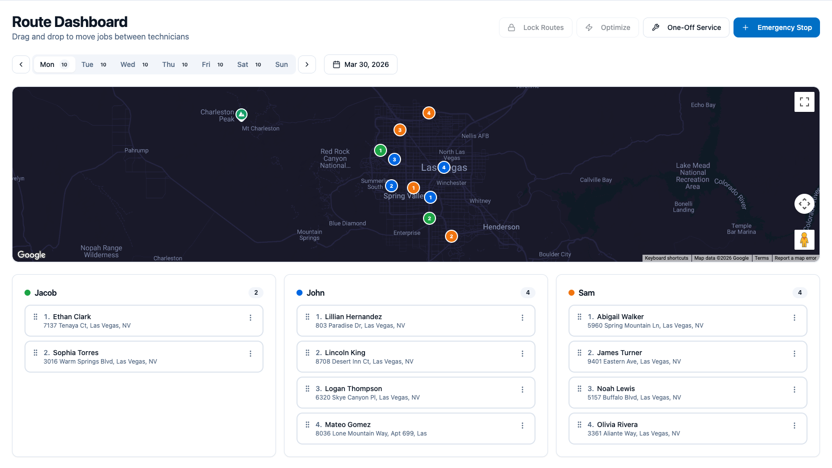This screenshot has height=468, width=832.
Task: Open One-Off Service
Action: [x=686, y=27]
